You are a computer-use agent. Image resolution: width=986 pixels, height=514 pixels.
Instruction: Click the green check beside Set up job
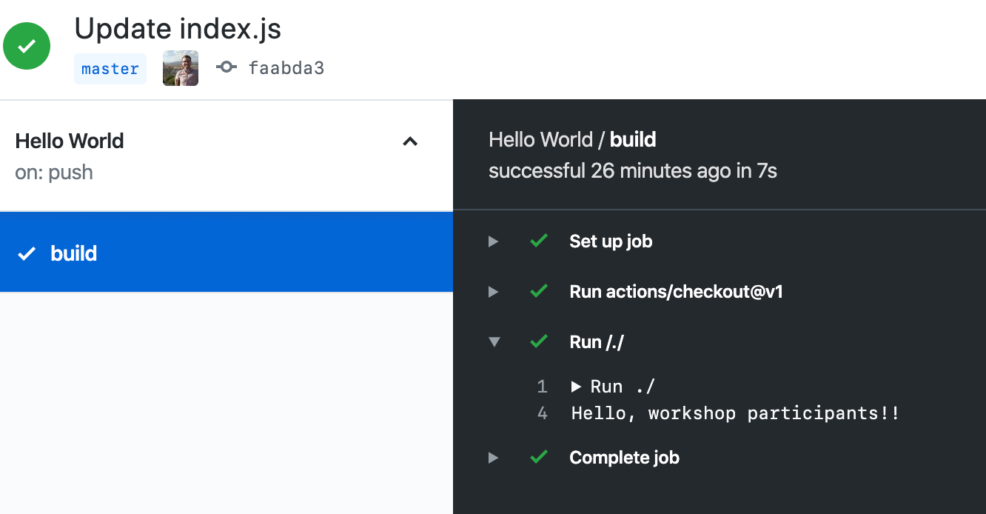click(x=539, y=241)
